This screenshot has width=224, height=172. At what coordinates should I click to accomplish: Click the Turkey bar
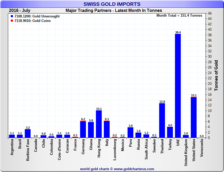point(170,132)
